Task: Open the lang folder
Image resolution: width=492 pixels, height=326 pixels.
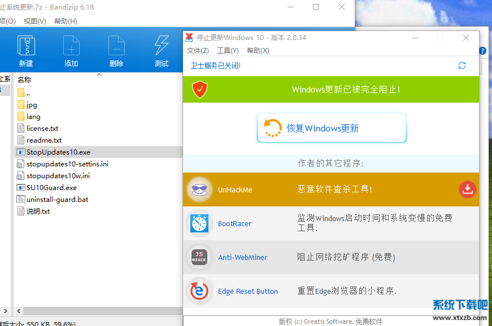Action: [33, 117]
